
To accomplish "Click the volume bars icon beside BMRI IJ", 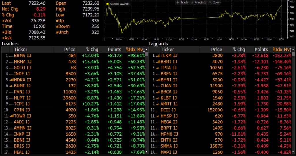I will [158, 80].
